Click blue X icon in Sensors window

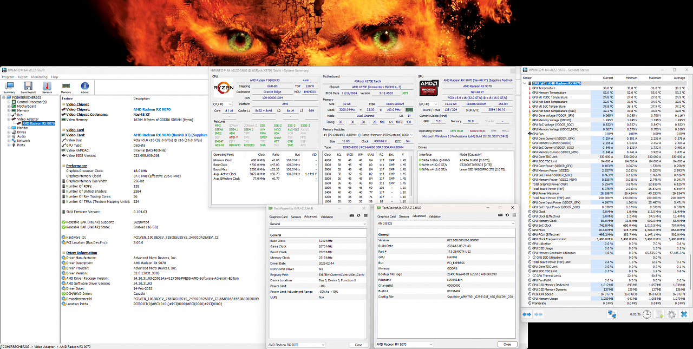(x=684, y=314)
